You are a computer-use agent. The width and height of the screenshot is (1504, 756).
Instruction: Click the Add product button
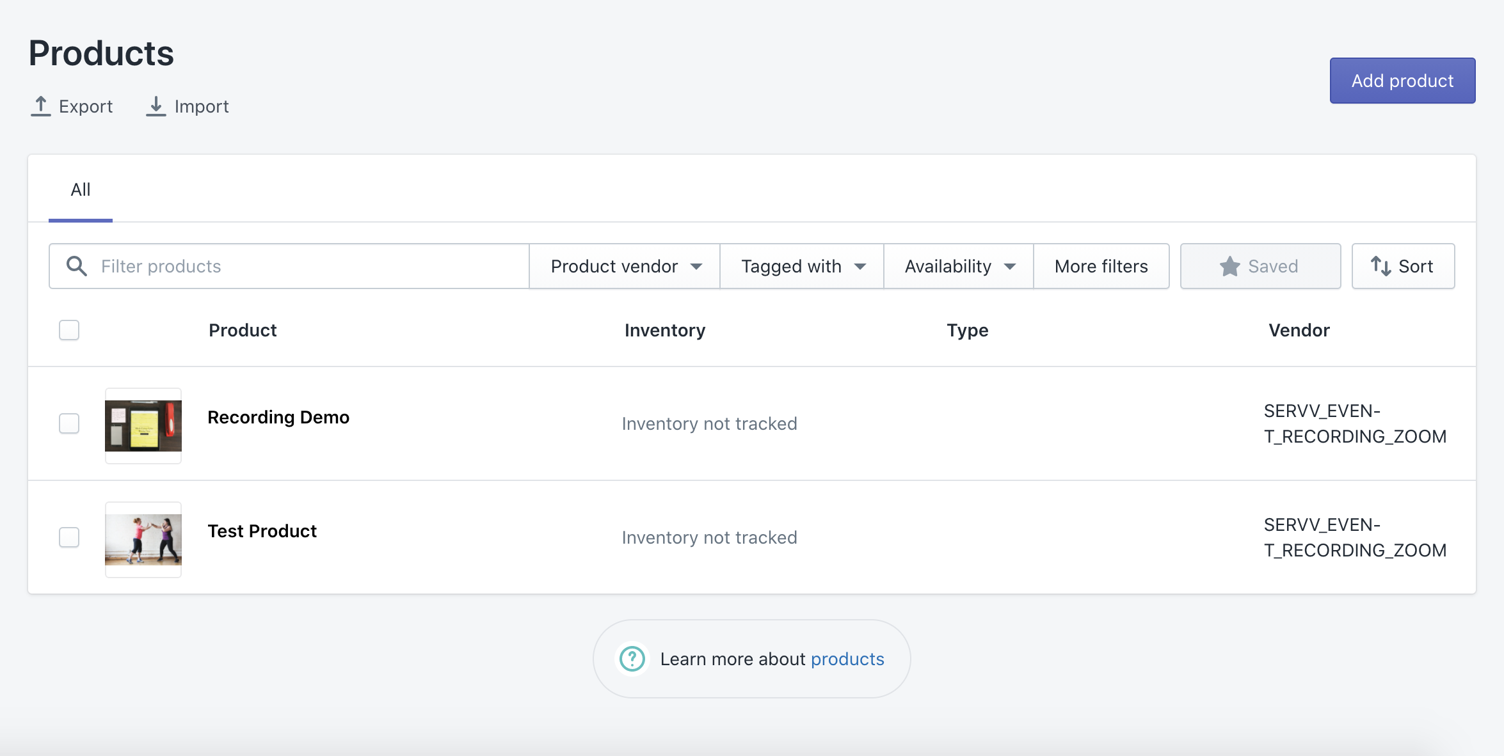[1402, 81]
